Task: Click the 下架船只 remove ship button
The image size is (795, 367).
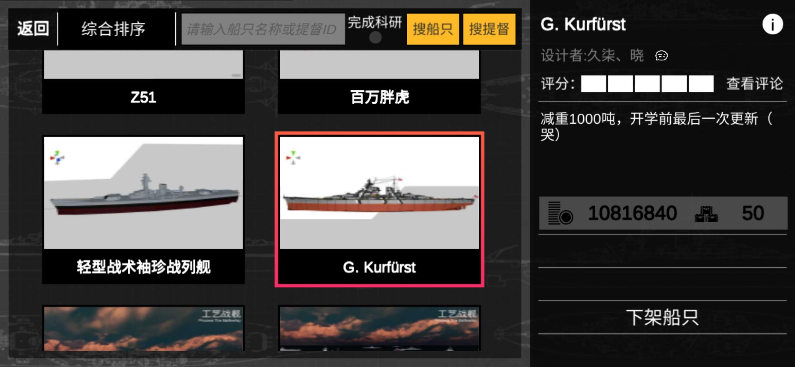Action: coord(662,317)
